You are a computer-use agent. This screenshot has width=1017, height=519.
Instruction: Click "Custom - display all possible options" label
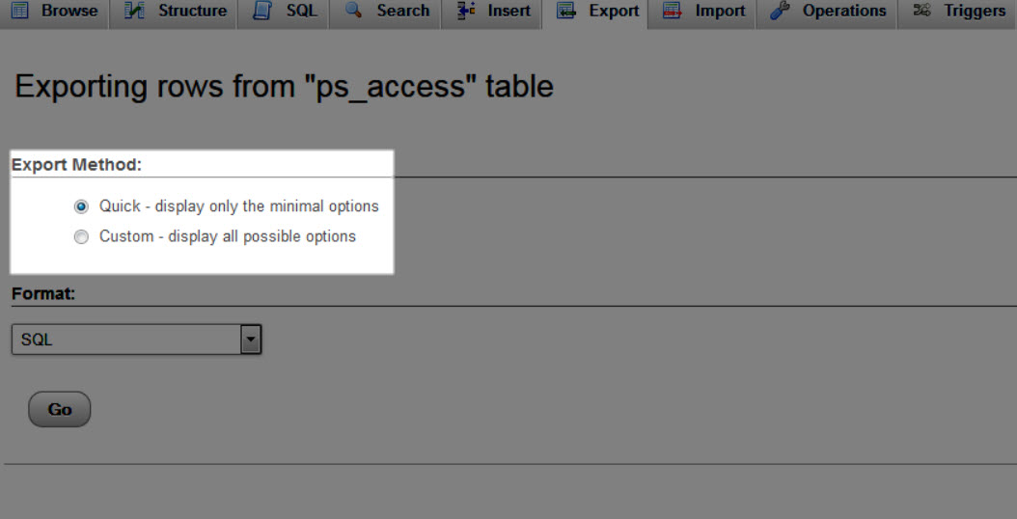(x=228, y=236)
